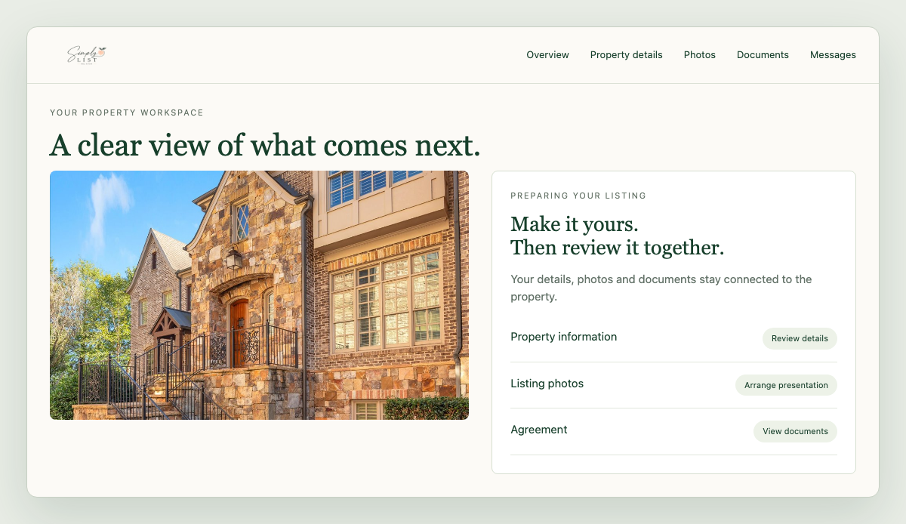Click the 'PREPARING YOUR LISTING' caption
Image resolution: width=906 pixels, height=524 pixels.
point(578,196)
